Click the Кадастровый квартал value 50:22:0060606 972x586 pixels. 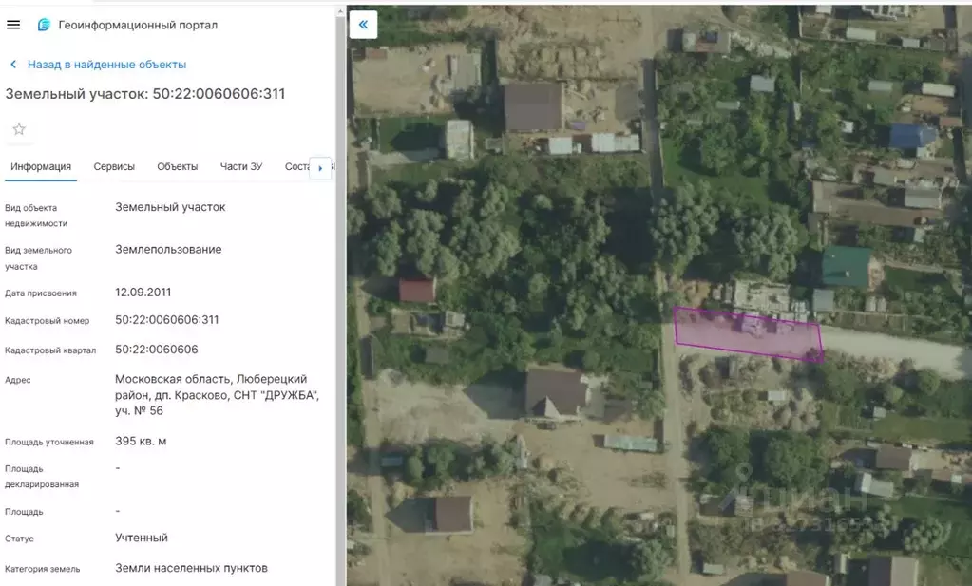(157, 350)
